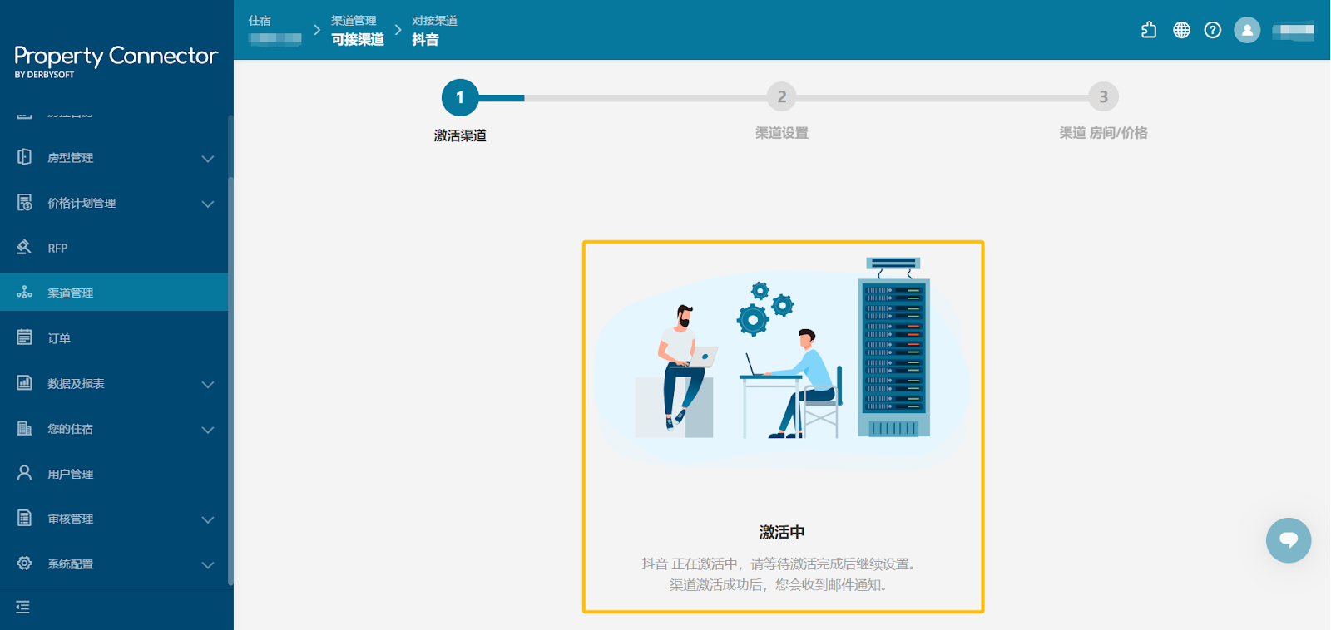Go to the 订单 menu item

point(114,337)
